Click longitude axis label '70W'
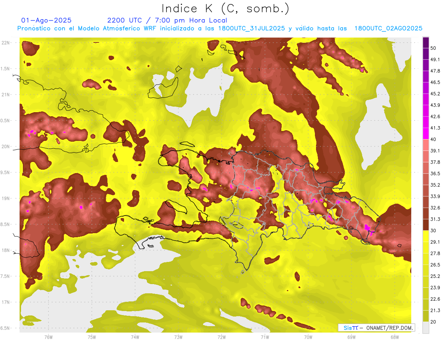Viewport: 443px width, 342px height. coord(308,337)
